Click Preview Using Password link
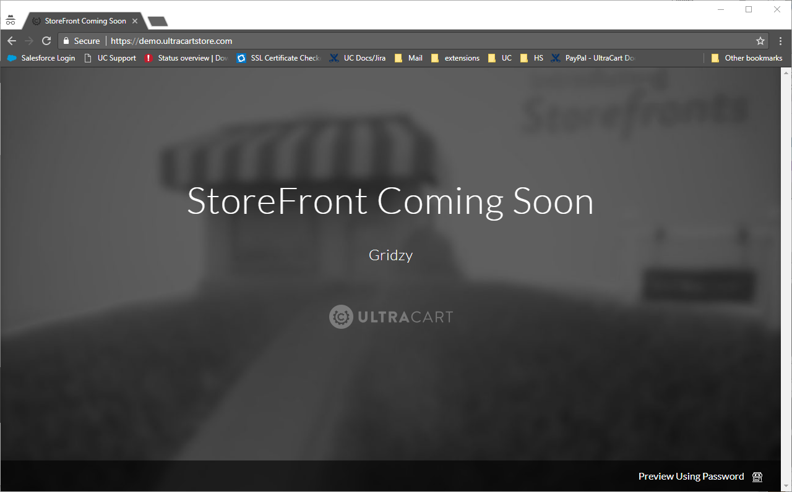792x492 pixels. pos(691,477)
